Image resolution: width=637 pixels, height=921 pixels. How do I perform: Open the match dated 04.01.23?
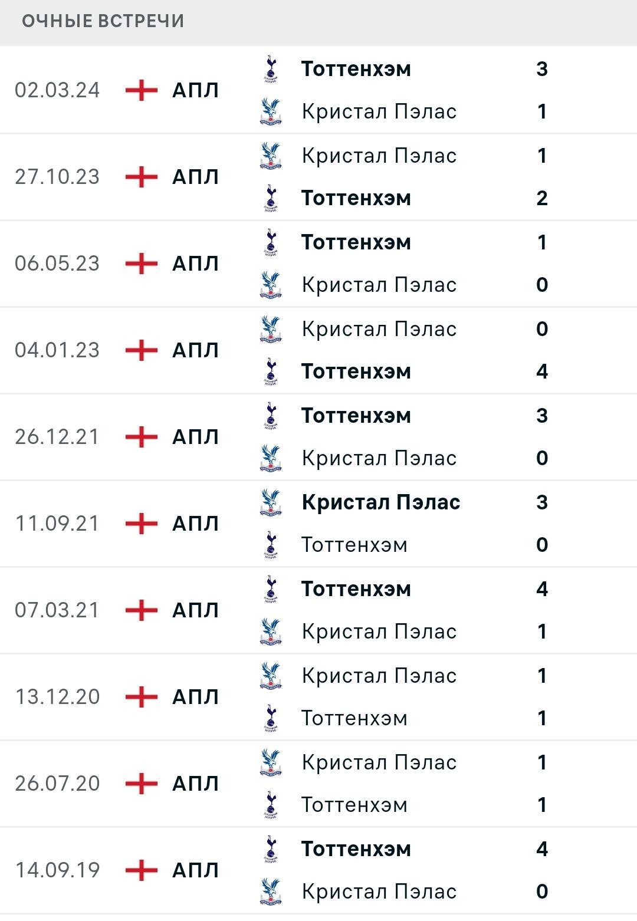coord(318,350)
